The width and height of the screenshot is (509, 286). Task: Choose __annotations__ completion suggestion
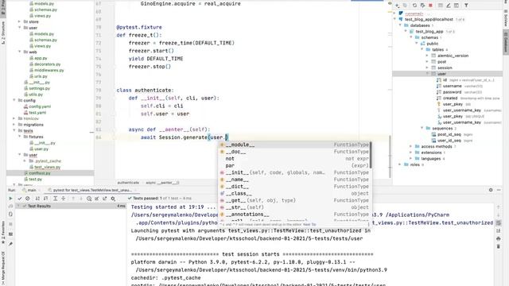click(294, 214)
